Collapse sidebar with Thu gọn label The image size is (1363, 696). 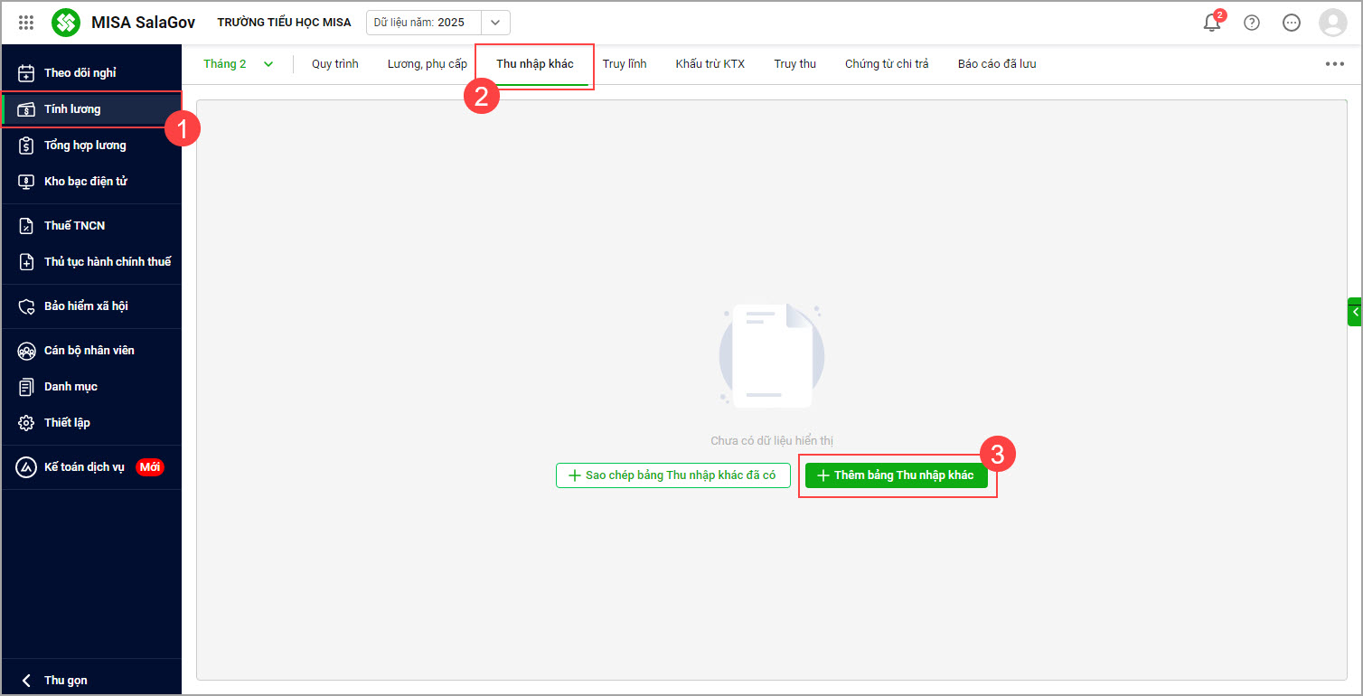[66, 681]
